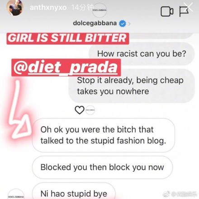The width and height of the screenshot is (199, 199).
Task: Tap the heart reaction icon
Action: click(x=80, y=110)
